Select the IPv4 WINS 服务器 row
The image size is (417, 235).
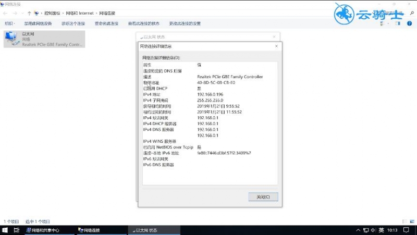210,141
